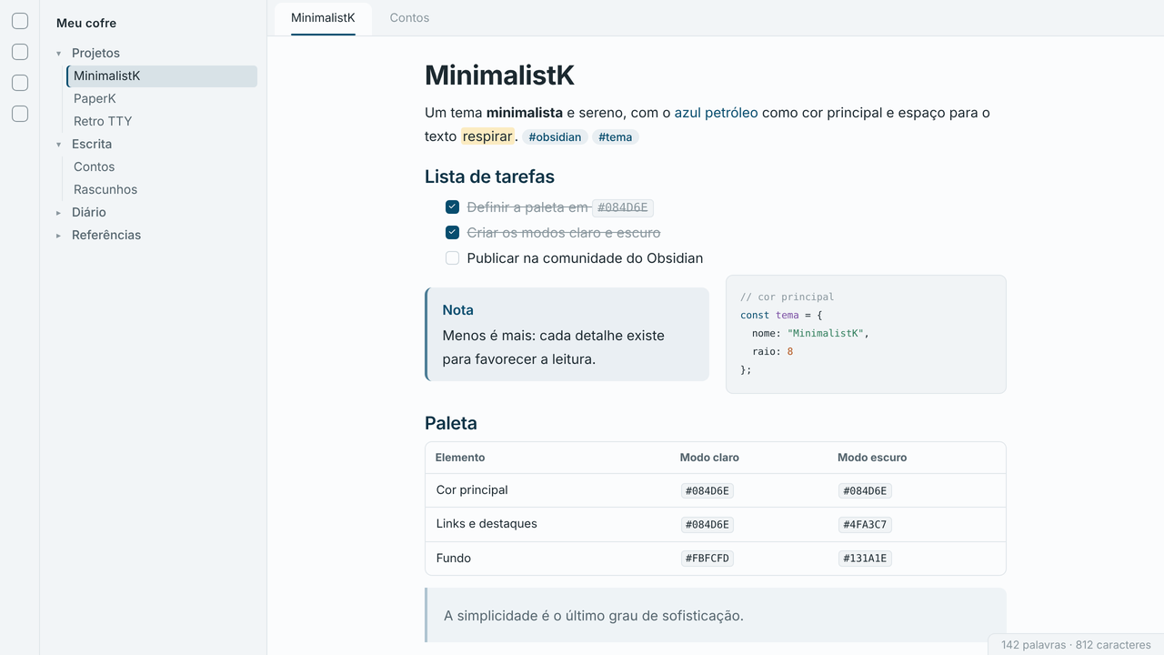Click the 'Cor principal' table cell
The width and height of the screenshot is (1164, 655).
pyautogui.click(x=472, y=490)
